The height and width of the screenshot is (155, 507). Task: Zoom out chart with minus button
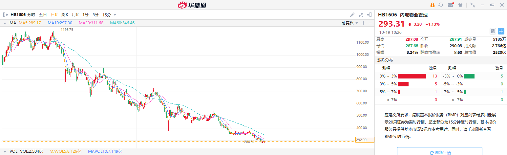pos(370,23)
